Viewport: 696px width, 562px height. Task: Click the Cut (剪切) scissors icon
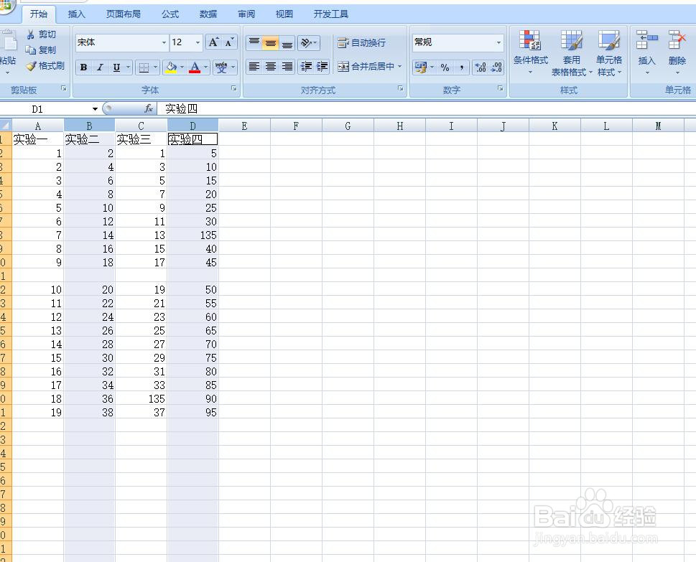tap(31, 34)
